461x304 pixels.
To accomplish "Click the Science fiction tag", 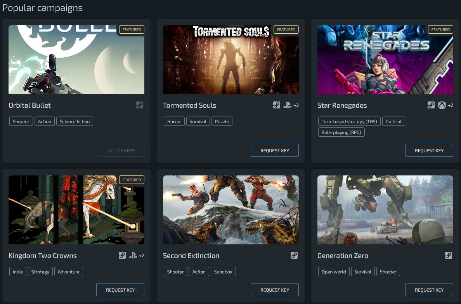I will (x=75, y=121).
